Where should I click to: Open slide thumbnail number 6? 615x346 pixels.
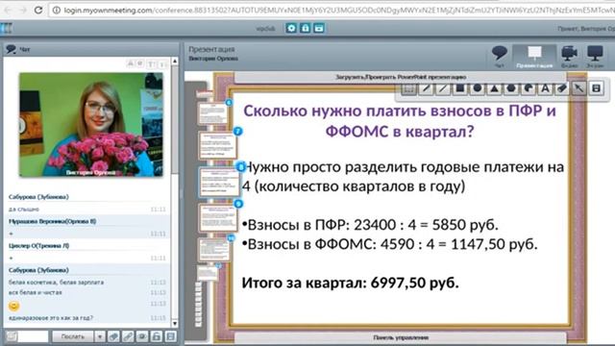[212, 113]
